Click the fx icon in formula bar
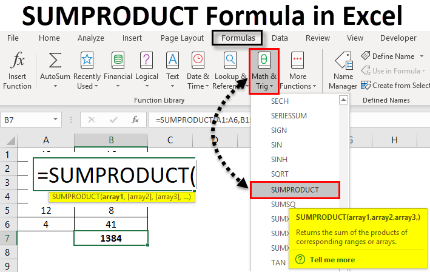The image size is (430, 272). (135, 120)
